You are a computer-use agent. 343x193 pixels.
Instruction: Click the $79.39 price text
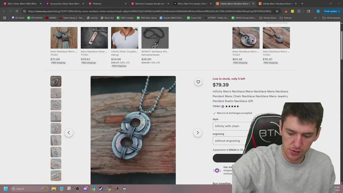coord(221,85)
